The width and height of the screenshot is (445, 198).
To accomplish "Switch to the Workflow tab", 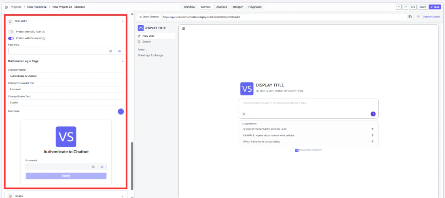I will click(x=189, y=7).
